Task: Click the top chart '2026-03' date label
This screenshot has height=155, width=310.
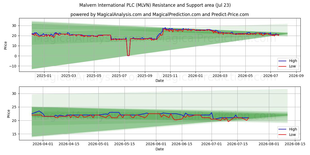Action: pyautogui.click(x=220, y=76)
